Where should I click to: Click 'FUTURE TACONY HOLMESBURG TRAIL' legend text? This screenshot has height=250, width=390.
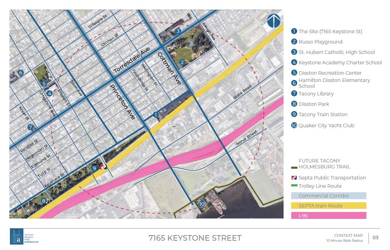point(324,164)
